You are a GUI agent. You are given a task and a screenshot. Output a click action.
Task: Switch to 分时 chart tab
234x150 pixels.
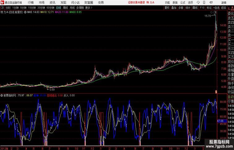[x=8, y=8]
